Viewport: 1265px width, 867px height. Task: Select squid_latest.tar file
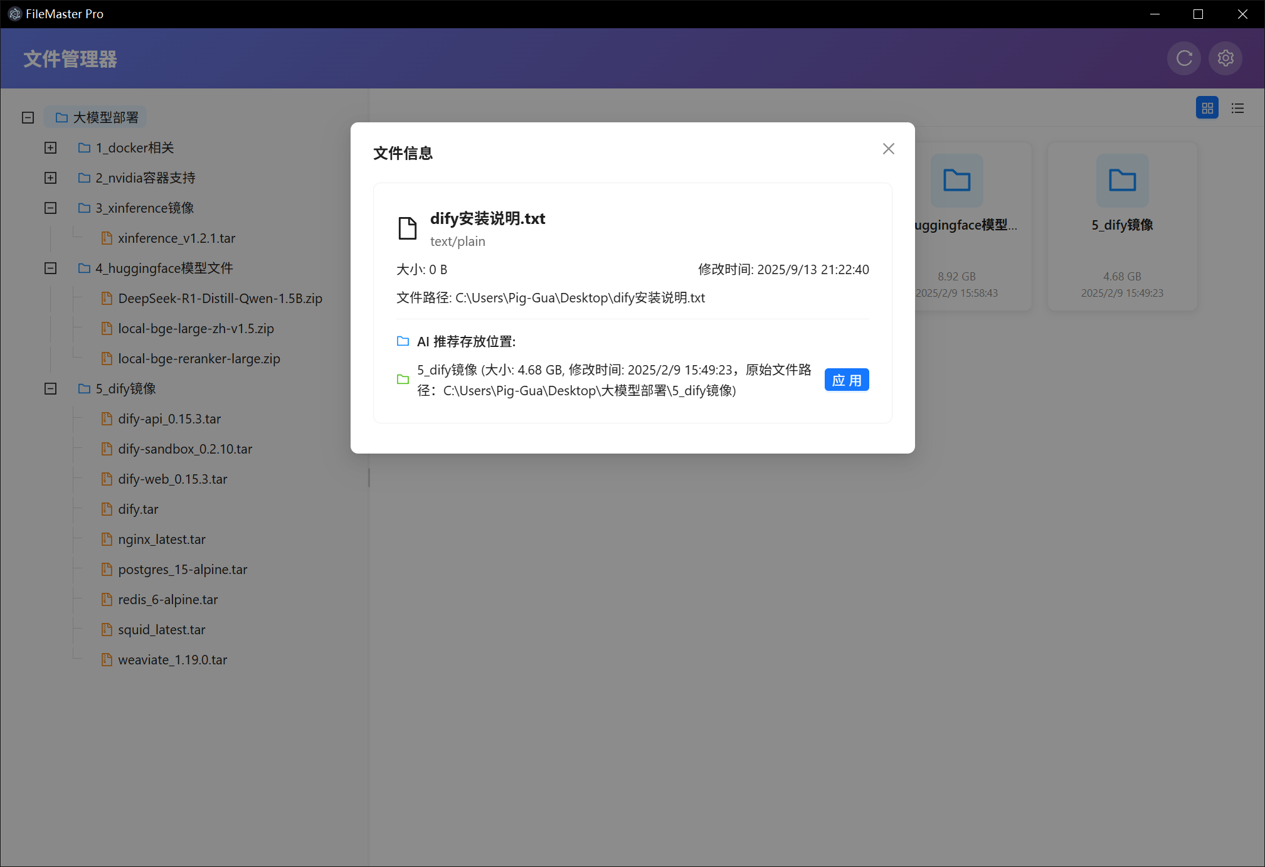pyautogui.click(x=153, y=629)
